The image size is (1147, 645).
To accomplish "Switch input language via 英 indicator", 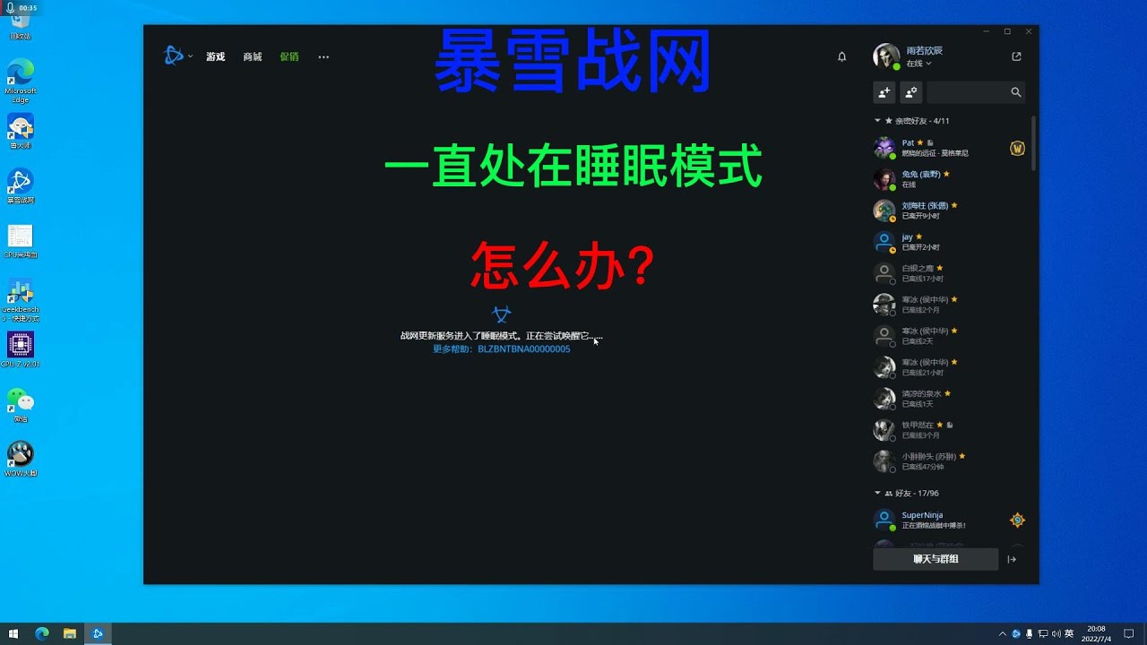I will pos(1069,633).
